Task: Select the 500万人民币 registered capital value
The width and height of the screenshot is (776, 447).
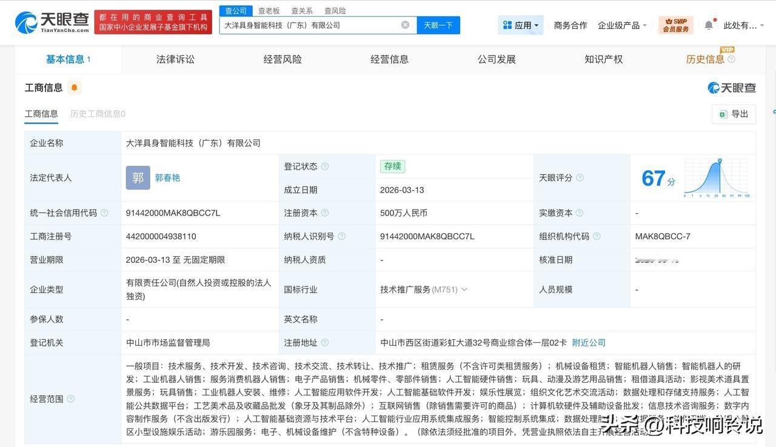Action: coord(404,213)
